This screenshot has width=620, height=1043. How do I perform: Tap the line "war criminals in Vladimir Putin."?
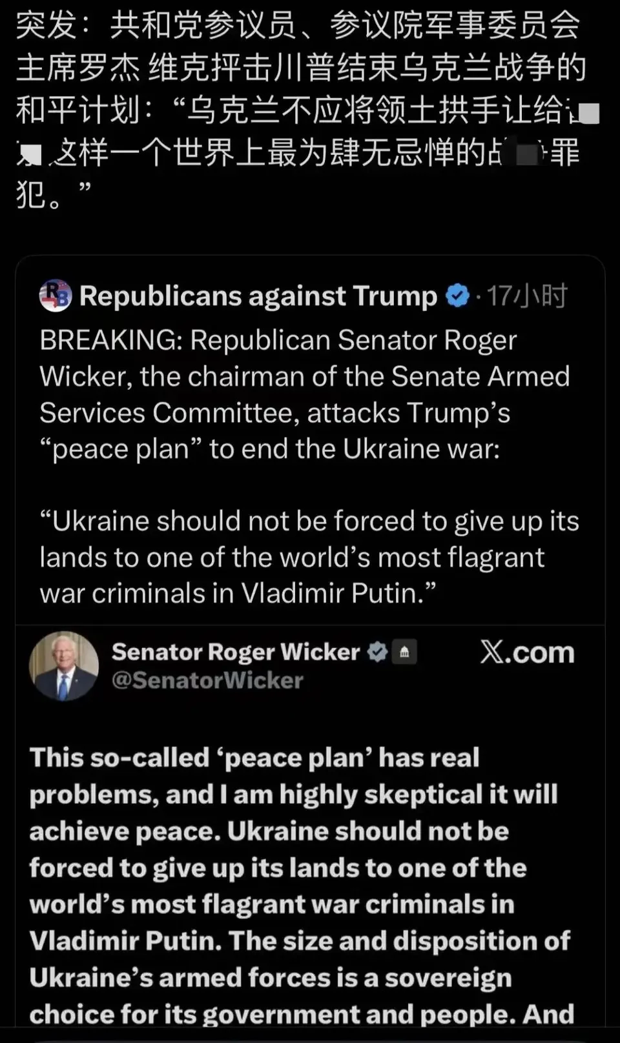click(x=238, y=594)
